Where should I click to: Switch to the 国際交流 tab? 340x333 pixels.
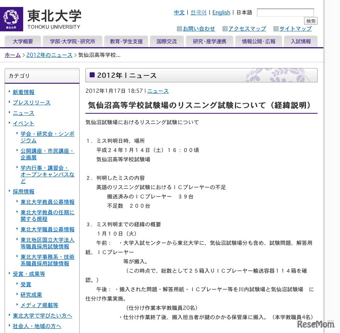pyautogui.click(x=167, y=41)
